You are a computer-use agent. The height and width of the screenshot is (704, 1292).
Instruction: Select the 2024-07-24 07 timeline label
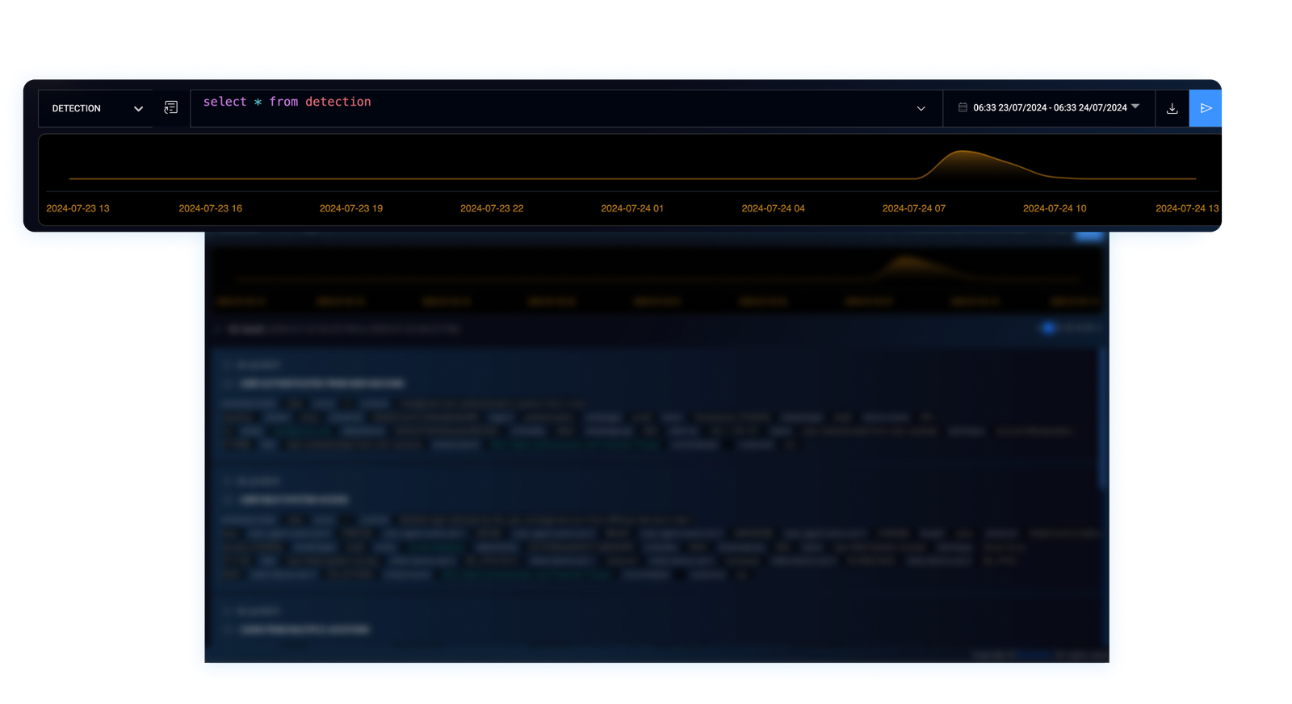coord(913,208)
